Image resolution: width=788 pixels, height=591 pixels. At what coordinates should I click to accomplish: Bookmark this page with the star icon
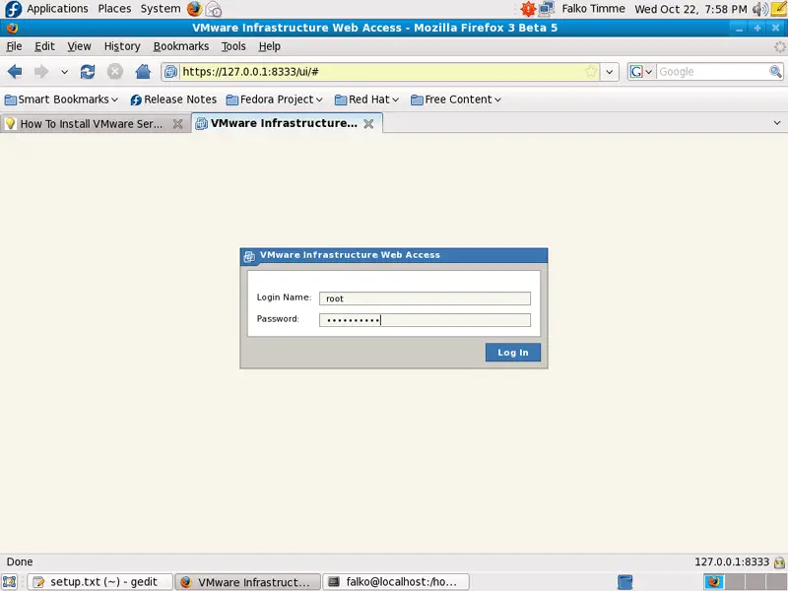point(591,72)
